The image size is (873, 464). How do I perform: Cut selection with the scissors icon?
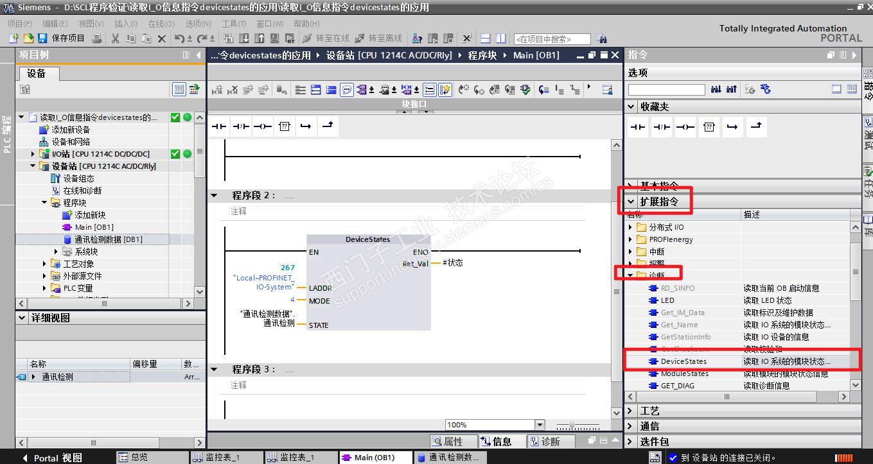[115, 39]
